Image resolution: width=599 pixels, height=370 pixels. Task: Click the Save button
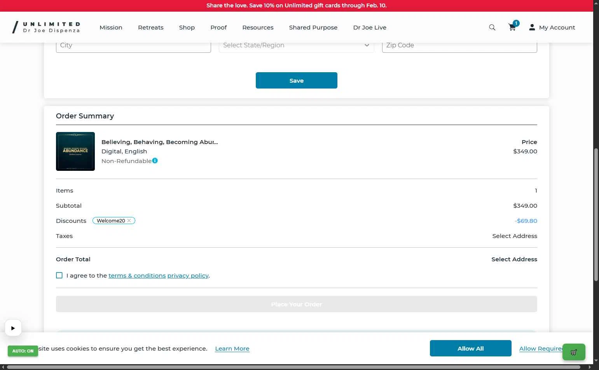click(297, 80)
